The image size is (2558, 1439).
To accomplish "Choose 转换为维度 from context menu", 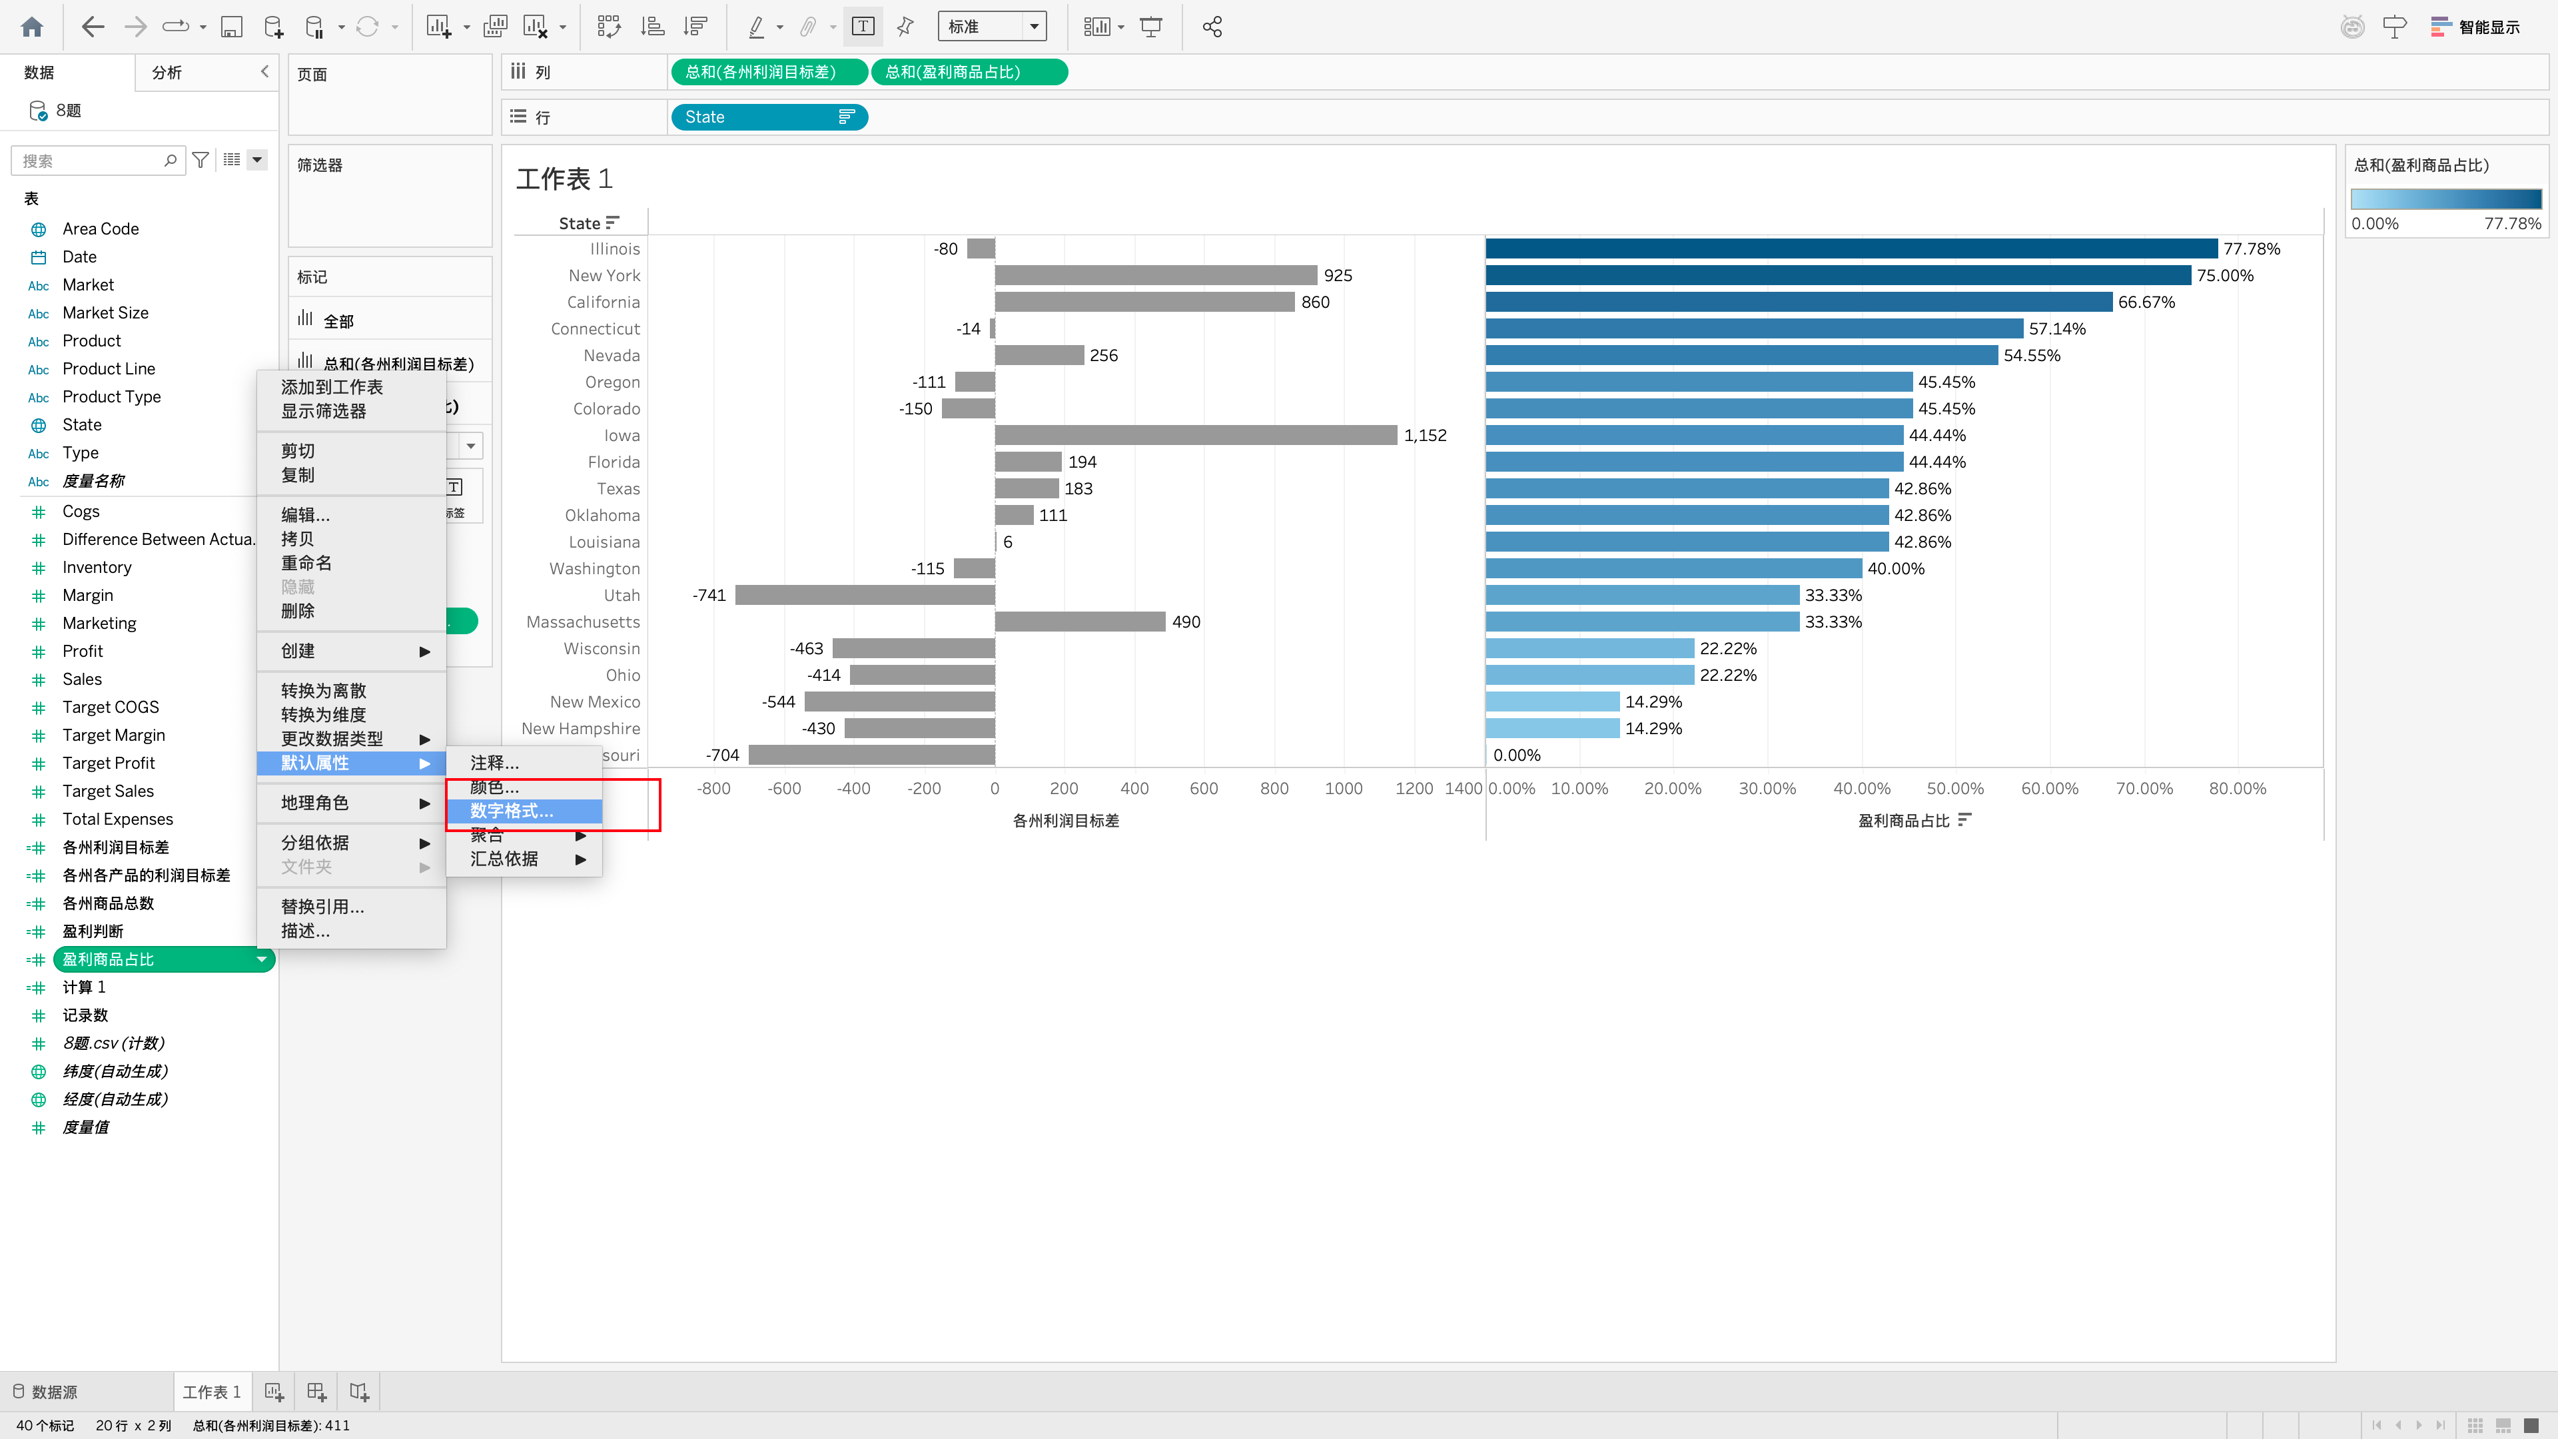I will [352, 715].
